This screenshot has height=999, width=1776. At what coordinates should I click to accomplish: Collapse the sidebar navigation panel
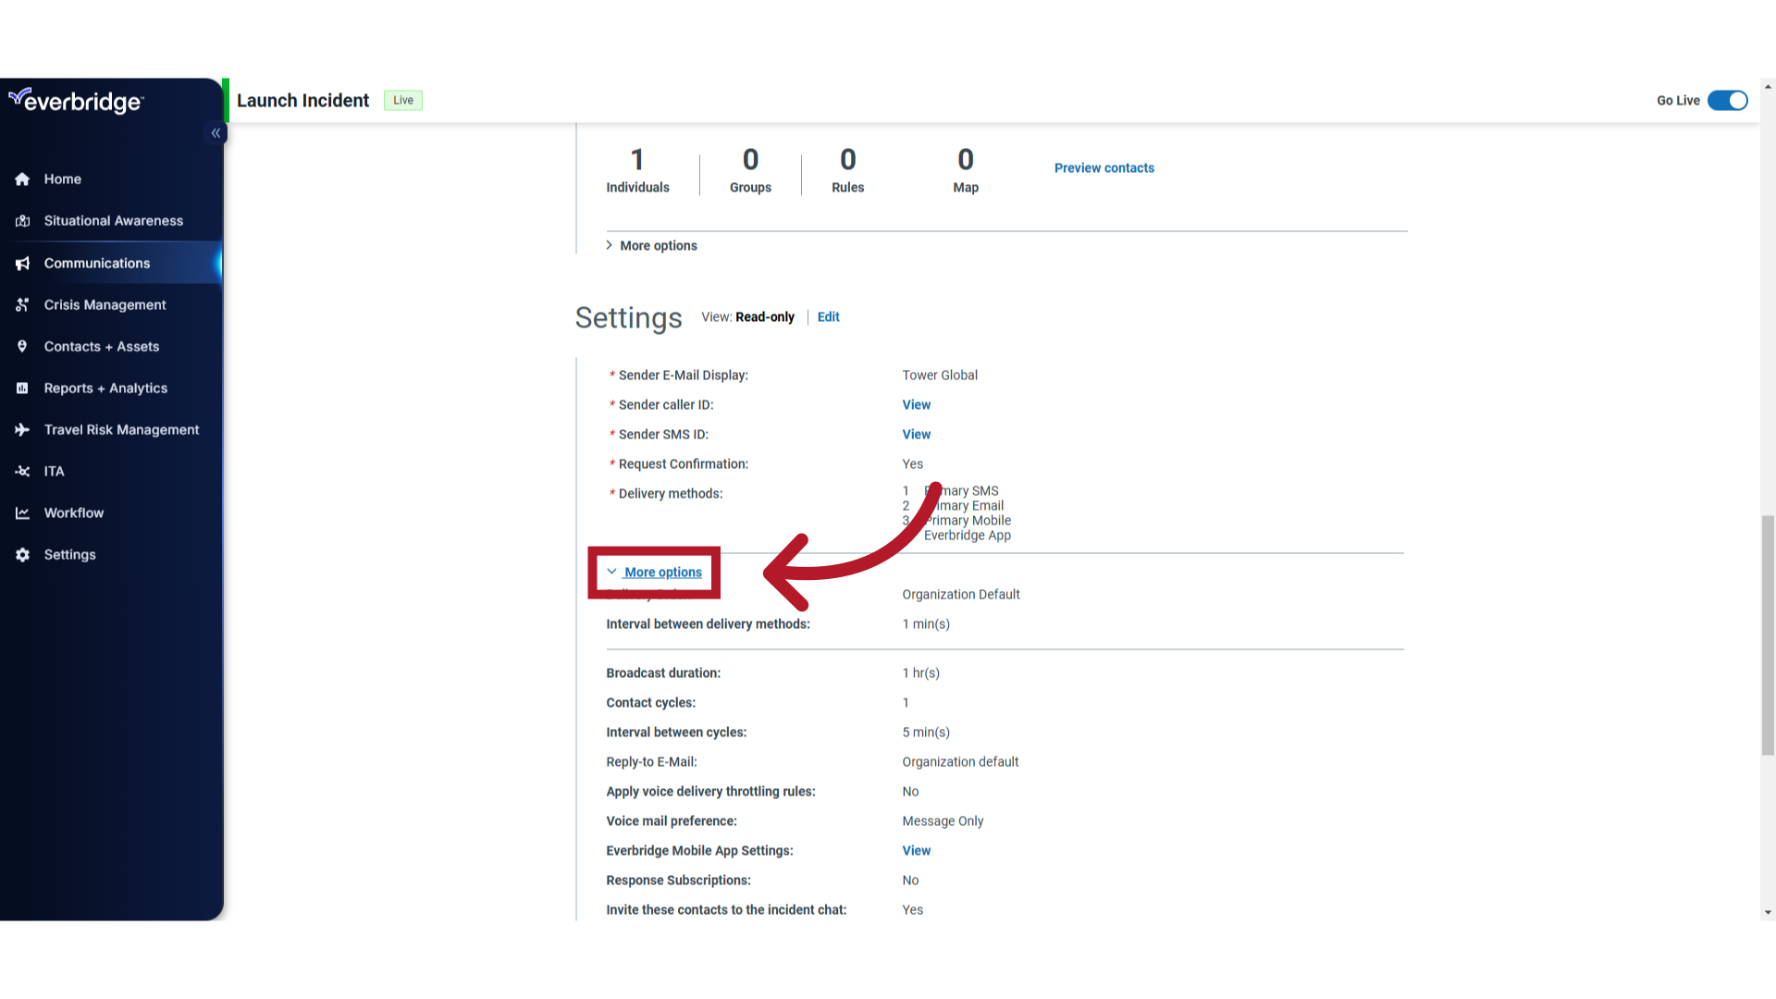click(216, 133)
